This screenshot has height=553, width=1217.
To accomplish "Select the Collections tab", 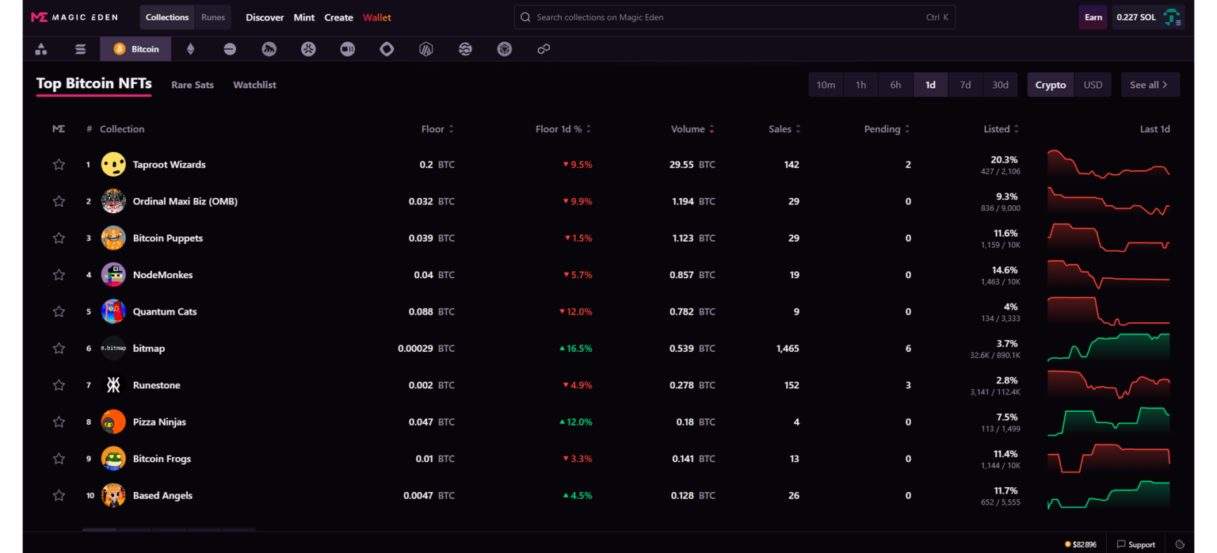I will point(167,17).
